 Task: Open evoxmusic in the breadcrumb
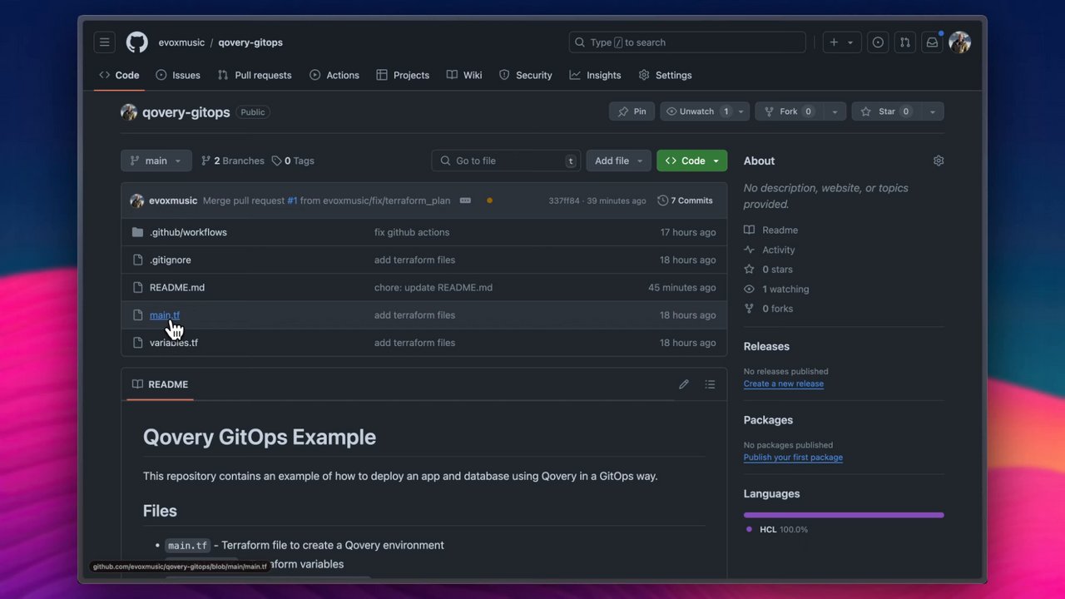(x=182, y=42)
